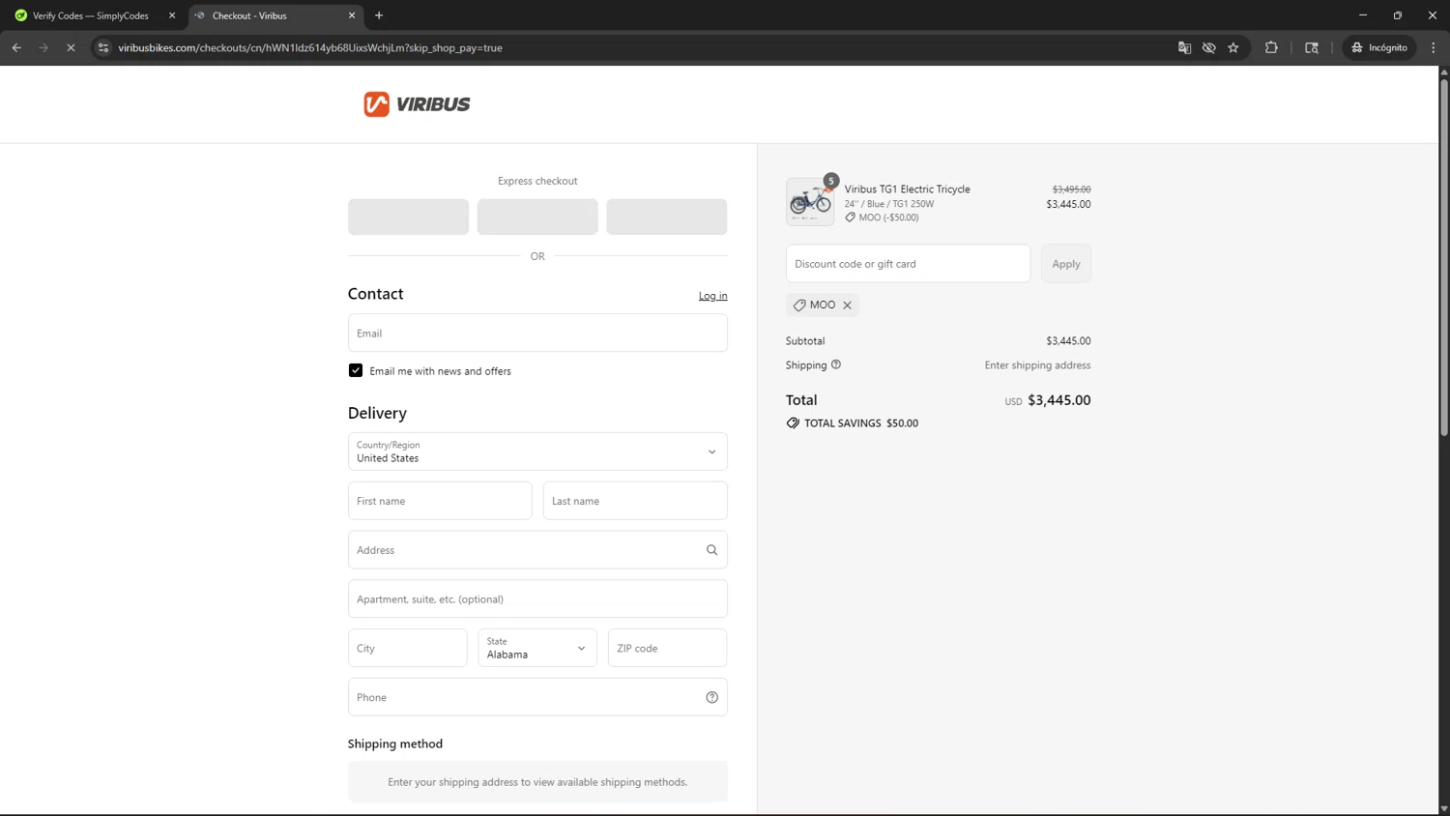This screenshot has height=816, width=1450.
Task: Click the USD $3,445.00 total amount
Action: pos(1047,400)
